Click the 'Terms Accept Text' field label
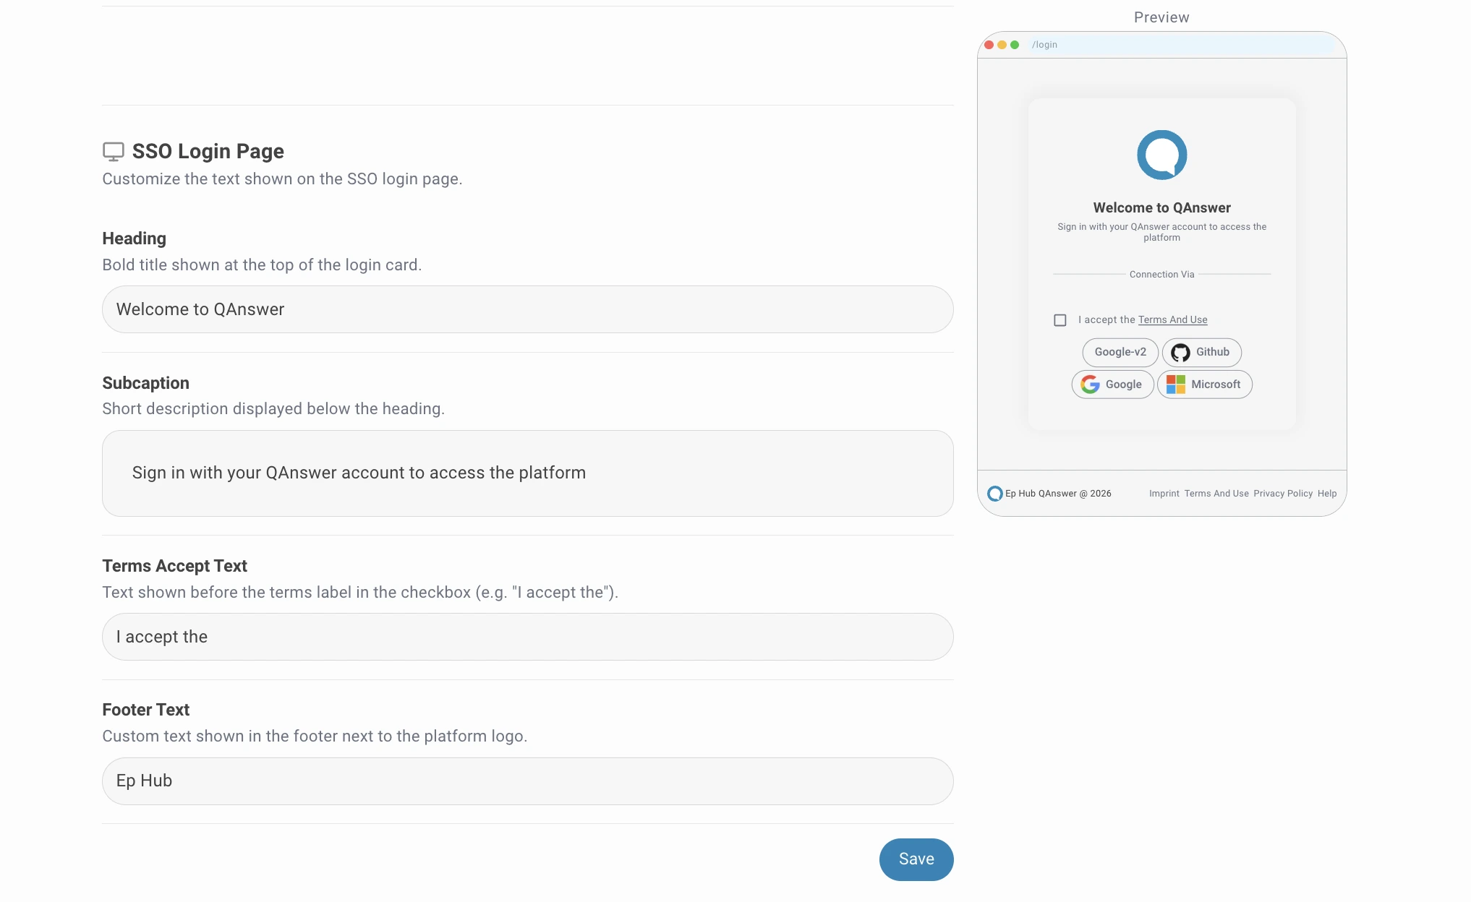The height and width of the screenshot is (902, 1471). point(174,566)
